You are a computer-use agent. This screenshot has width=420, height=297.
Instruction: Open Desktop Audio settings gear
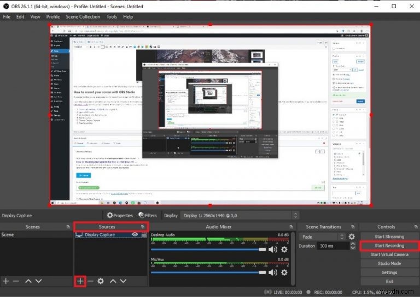(x=284, y=250)
